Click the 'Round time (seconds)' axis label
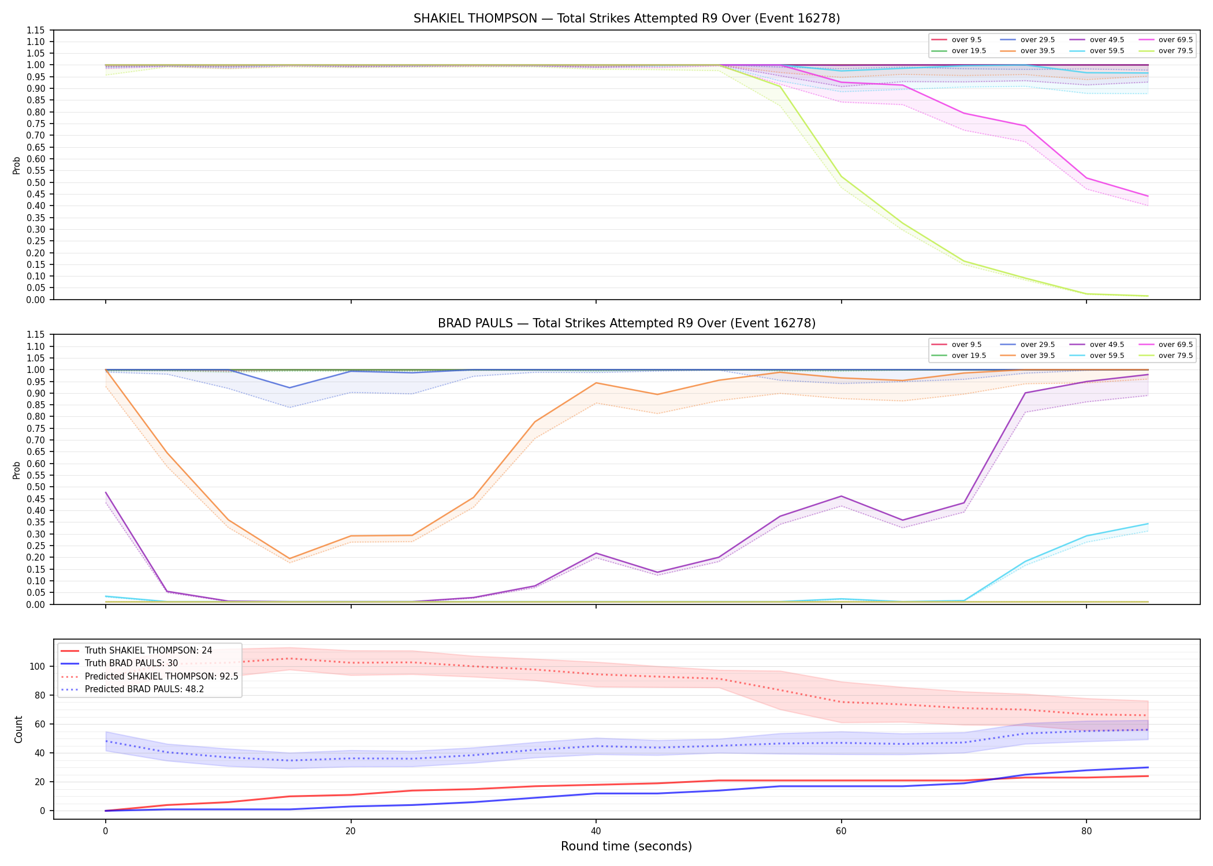 point(626,846)
